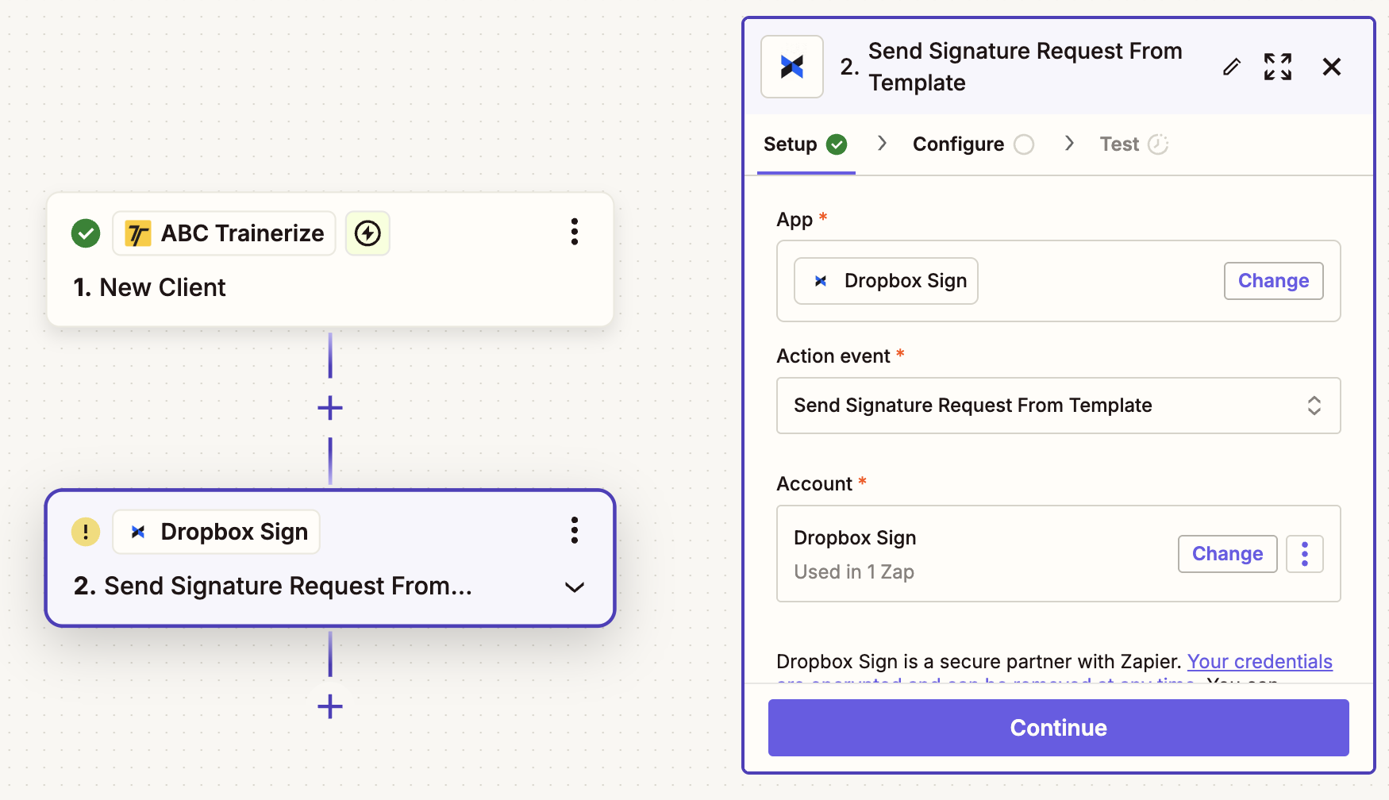The height and width of the screenshot is (800, 1389).
Task: Click the breadcrumb arrow after Configure
Action: tap(1069, 143)
